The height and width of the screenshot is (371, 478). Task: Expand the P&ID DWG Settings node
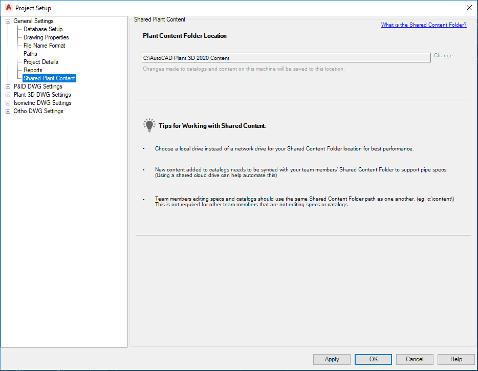tap(8, 86)
